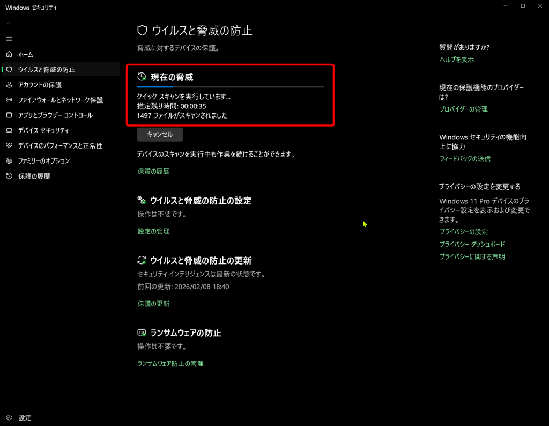Image resolution: width=549 pixels, height=426 pixels.
Task: Click the Settings gear icon at bottom
Action: point(9,417)
